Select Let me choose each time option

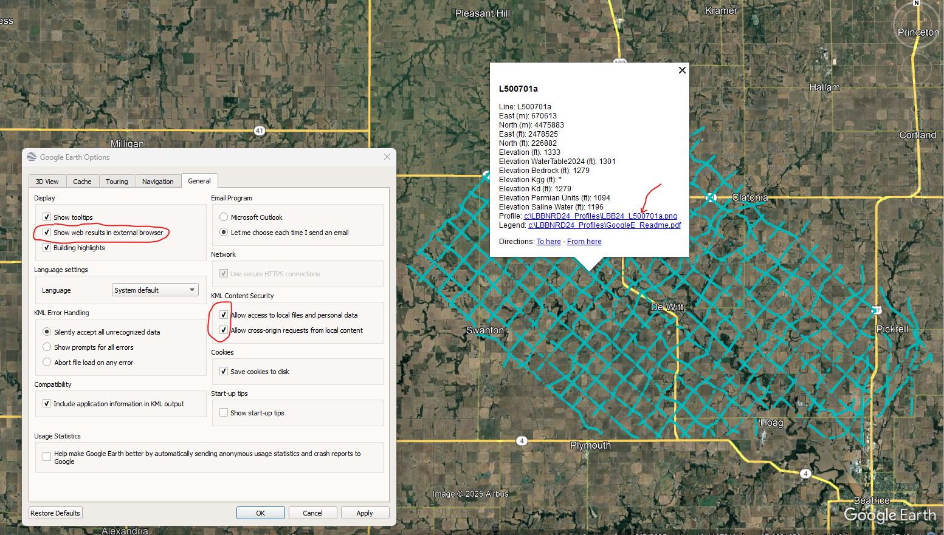[x=224, y=232]
